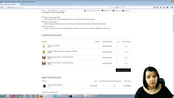The image size is (174, 98).
Task: Open the reader dropdown arrow in address bar
Action: [119, 7]
